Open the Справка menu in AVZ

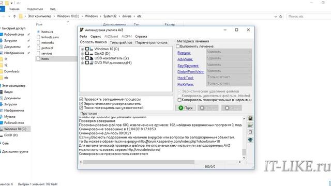[141, 37]
